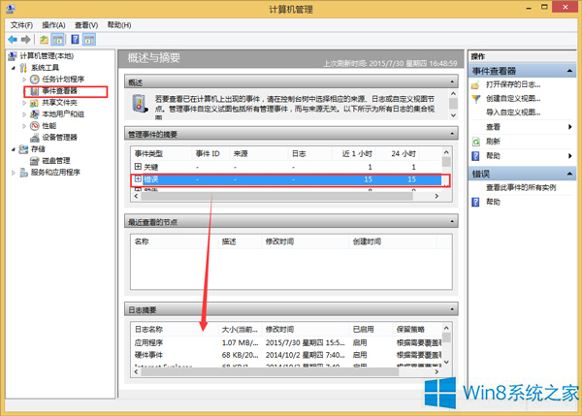Click the 系统工具 tools icon
Image resolution: width=582 pixels, height=416 pixels.
coord(23,68)
